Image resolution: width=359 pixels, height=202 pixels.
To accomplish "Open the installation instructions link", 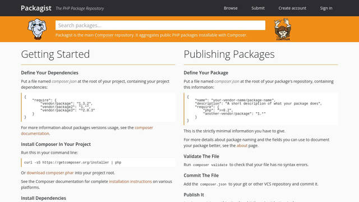I will point(130,181).
